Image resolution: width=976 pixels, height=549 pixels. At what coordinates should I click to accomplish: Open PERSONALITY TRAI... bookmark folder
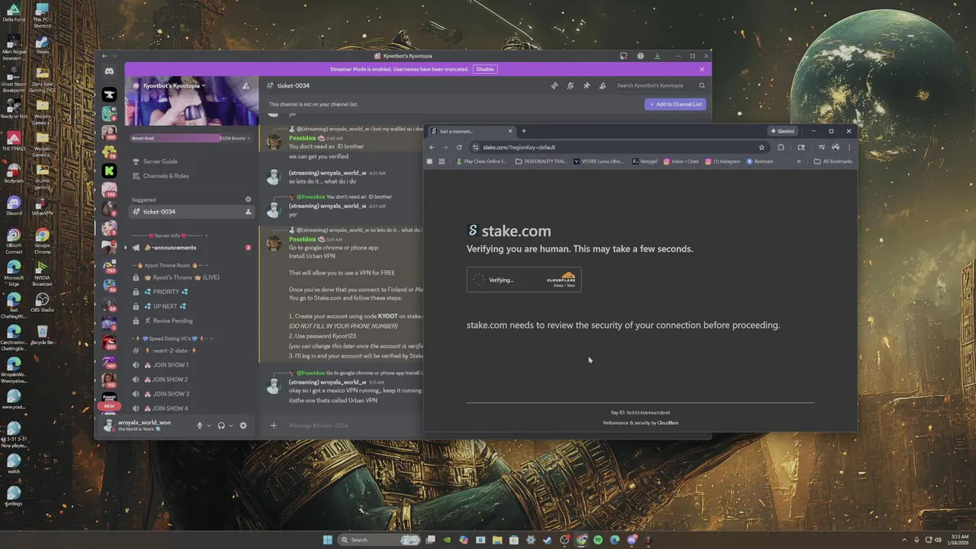541,162
